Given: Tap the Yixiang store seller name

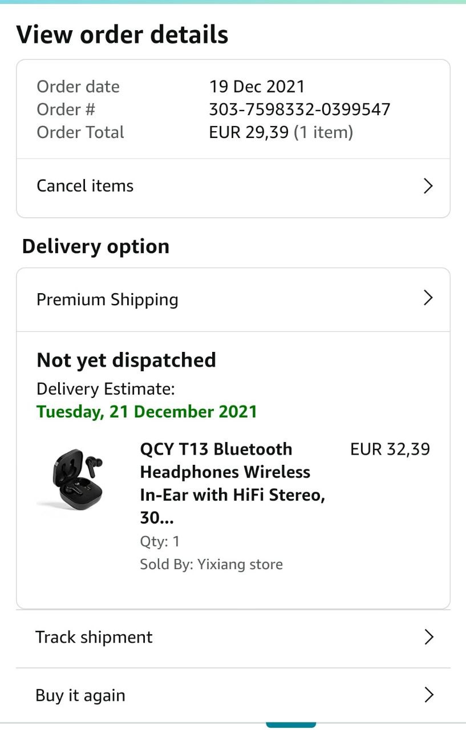Looking at the screenshot, I should point(240,565).
